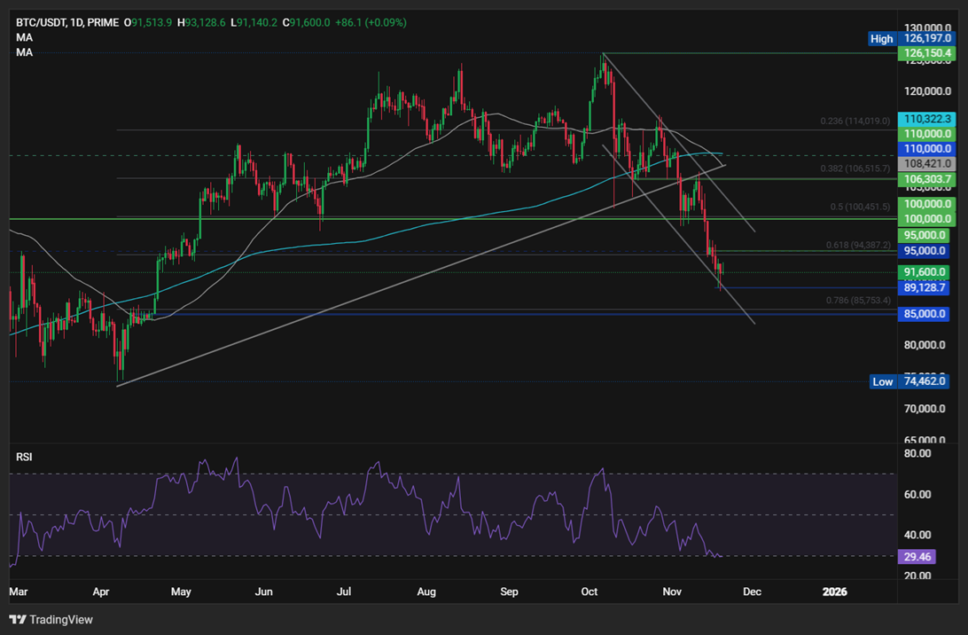Click the TradingView attribution link
Image resolution: width=968 pixels, height=635 pixels.
click(x=62, y=620)
